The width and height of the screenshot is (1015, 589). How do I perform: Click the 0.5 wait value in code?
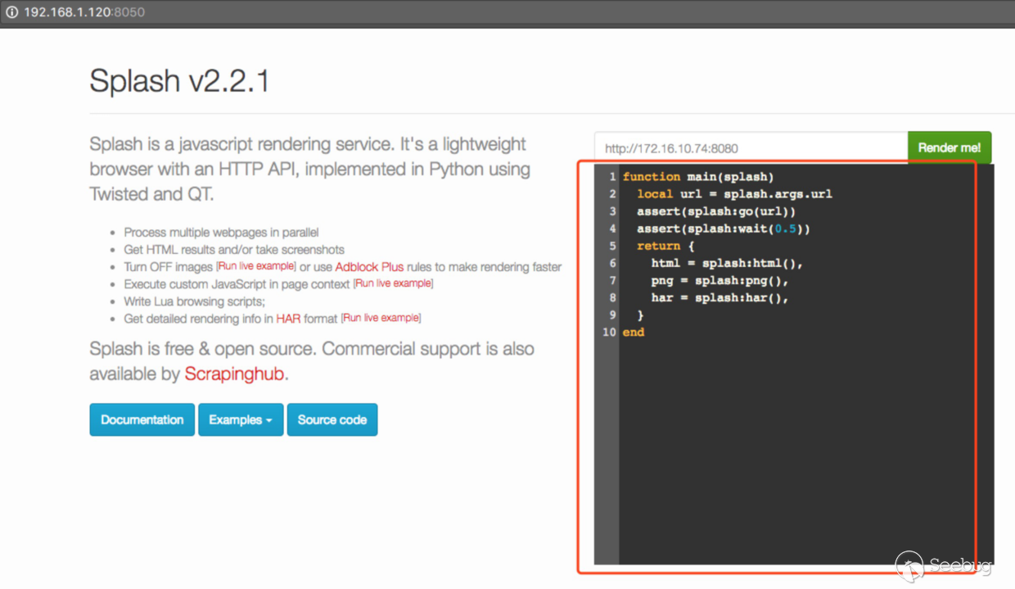pyautogui.click(x=786, y=229)
